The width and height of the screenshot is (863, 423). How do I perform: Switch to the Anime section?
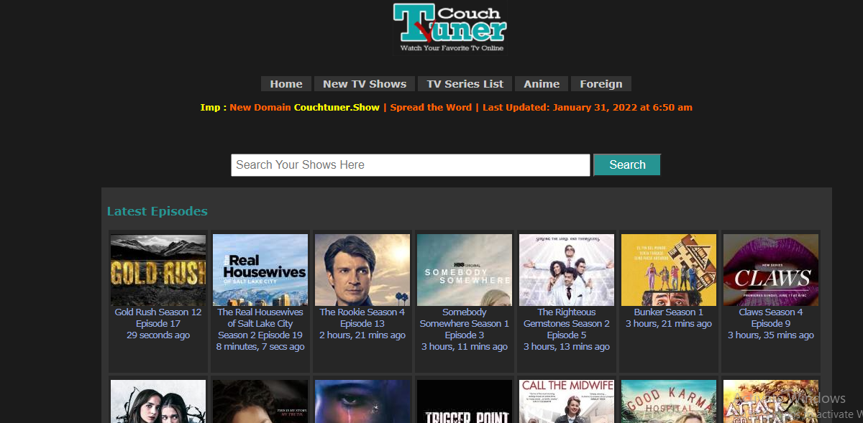coord(542,83)
